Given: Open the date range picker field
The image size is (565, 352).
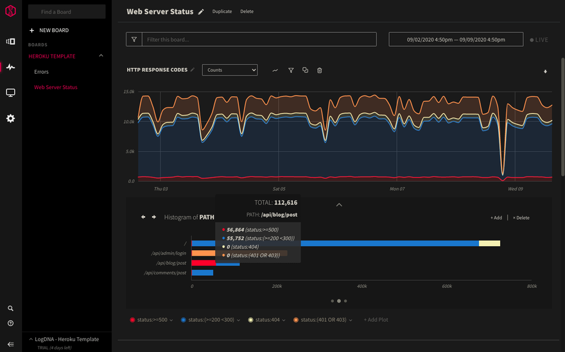Looking at the screenshot, I should coord(456,39).
